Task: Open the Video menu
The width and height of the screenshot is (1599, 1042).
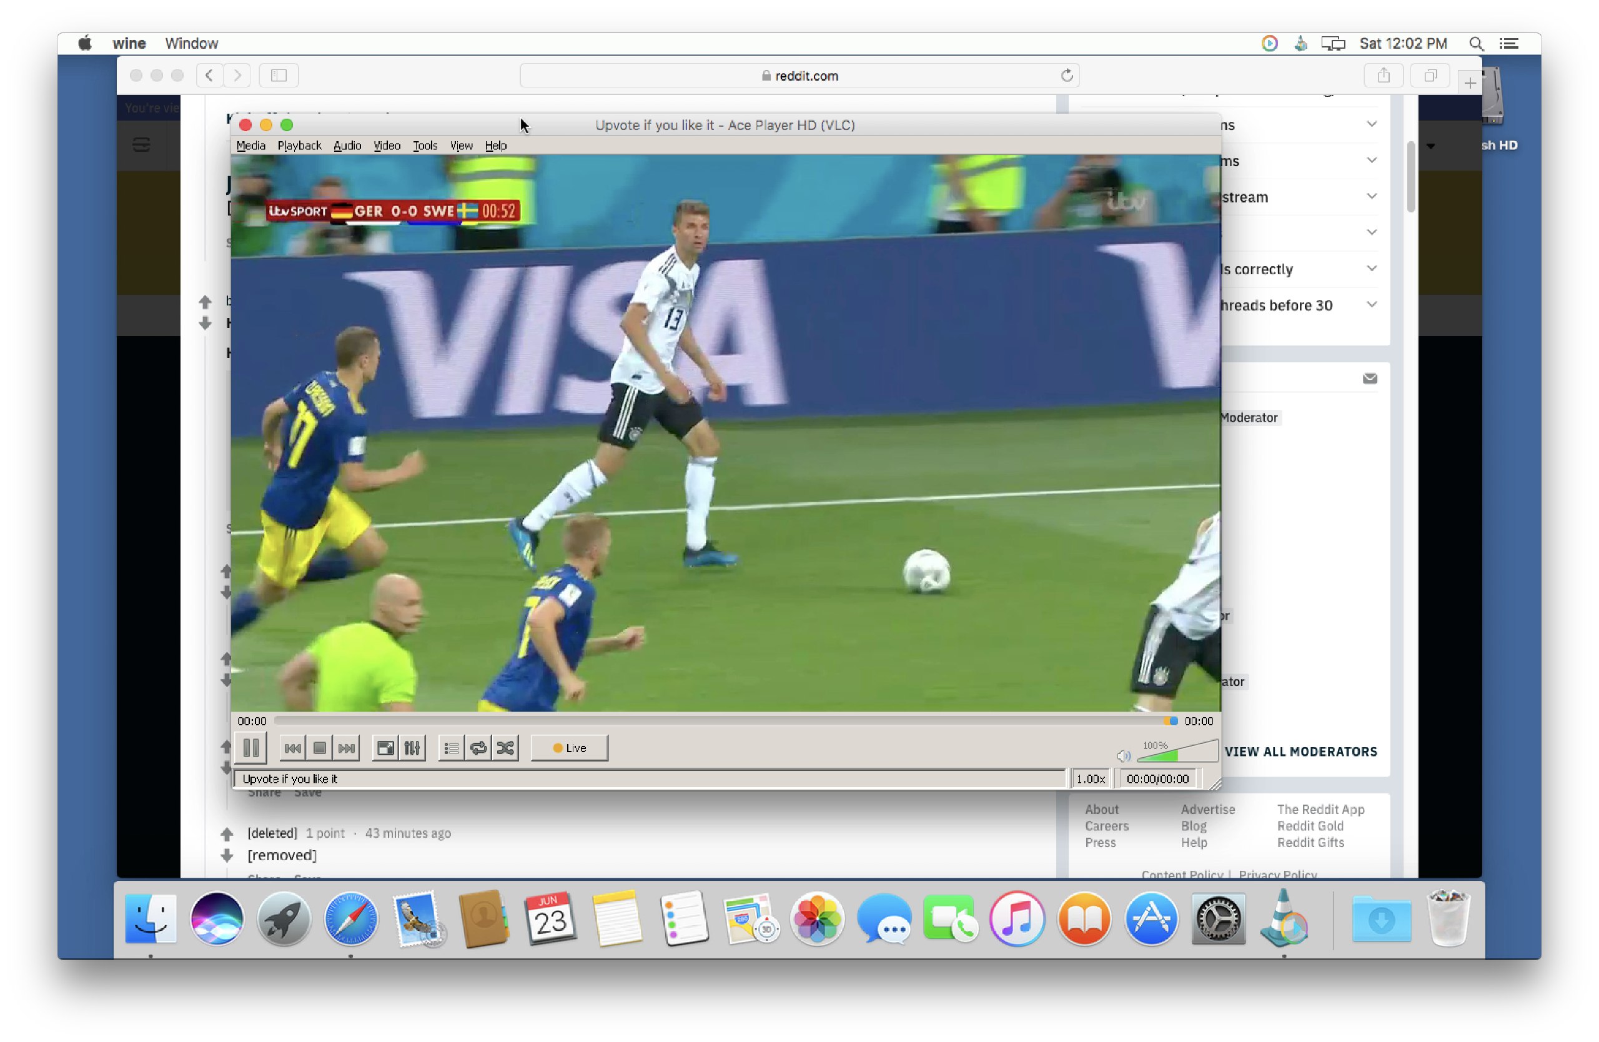Action: [x=387, y=145]
